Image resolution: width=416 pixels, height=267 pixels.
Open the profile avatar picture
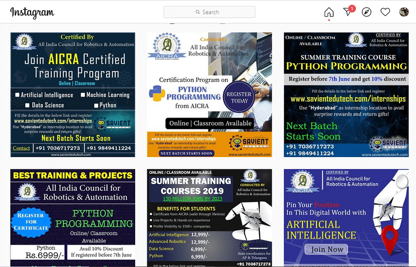click(x=404, y=12)
